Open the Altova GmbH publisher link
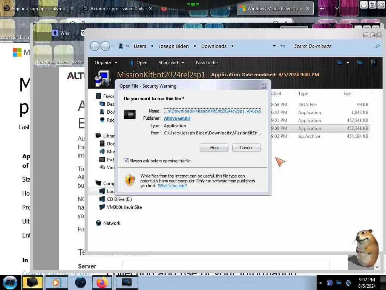This screenshot has height=290, width=386. (177, 118)
